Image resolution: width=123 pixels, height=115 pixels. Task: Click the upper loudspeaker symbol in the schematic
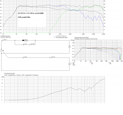pyautogui.click(x=69, y=46)
